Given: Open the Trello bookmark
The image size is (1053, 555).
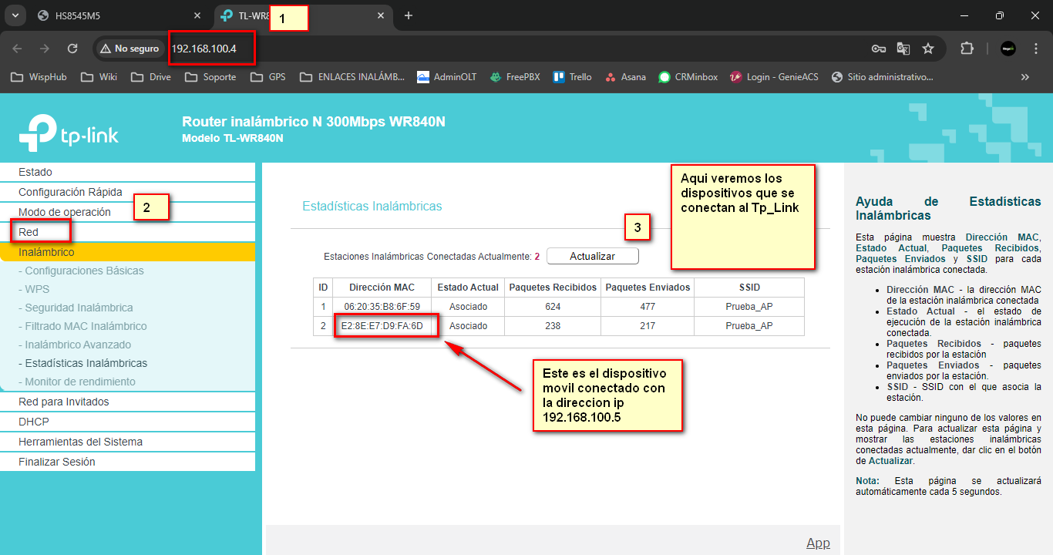Looking at the screenshot, I should [573, 77].
